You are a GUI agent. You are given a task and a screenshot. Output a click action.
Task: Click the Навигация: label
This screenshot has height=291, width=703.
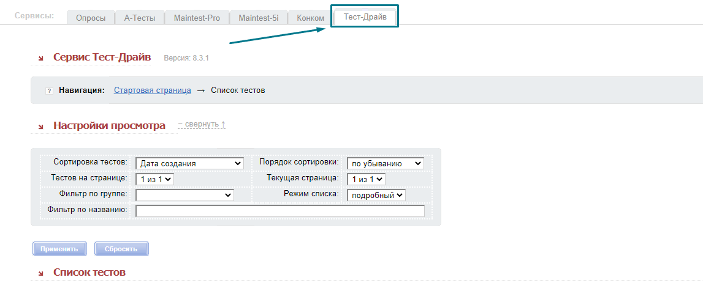(82, 90)
